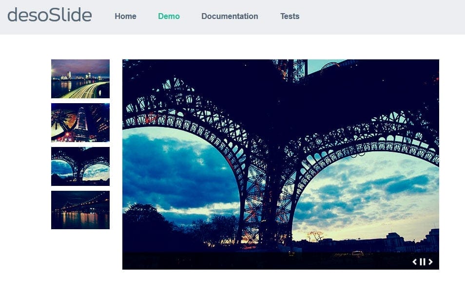Open the Documentation page

(x=230, y=16)
